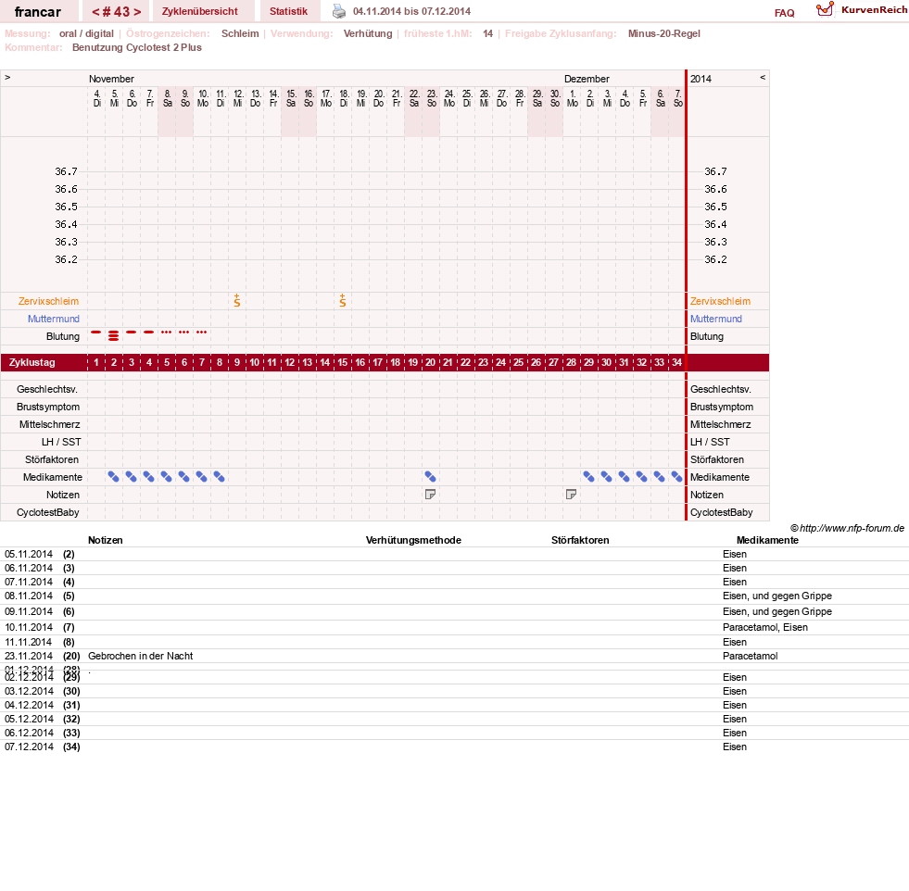Viewport: 909px width, 891px height.
Task: Click the medication pill icon on cycle day 33
Action: tap(659, 477)
